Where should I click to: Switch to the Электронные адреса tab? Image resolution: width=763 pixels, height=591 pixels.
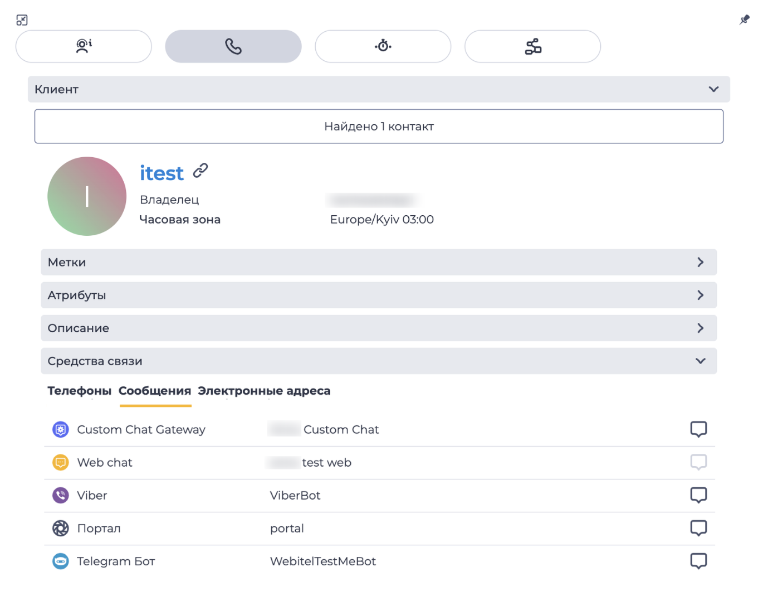pyautogui.click(x=264, y=391)
